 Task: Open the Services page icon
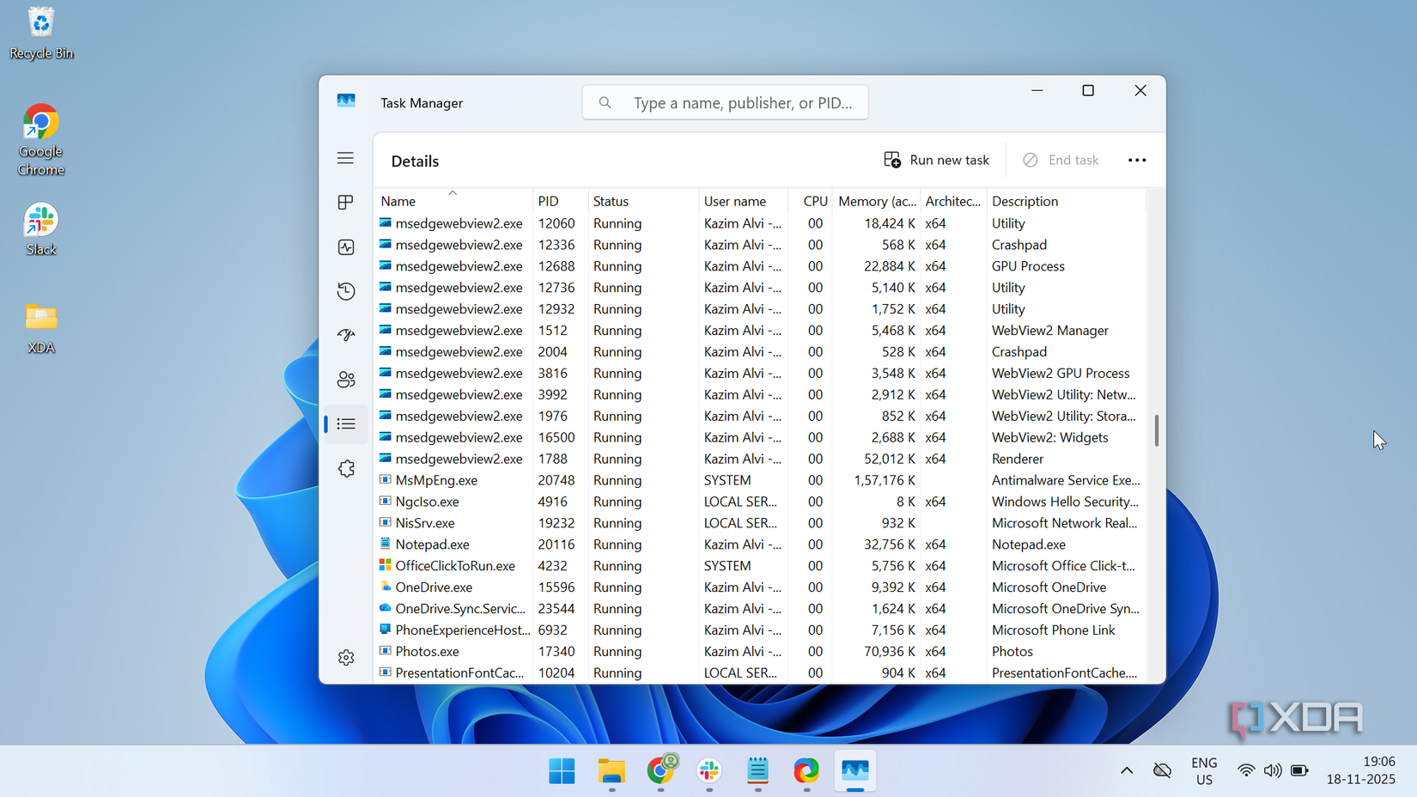(345, 469)
